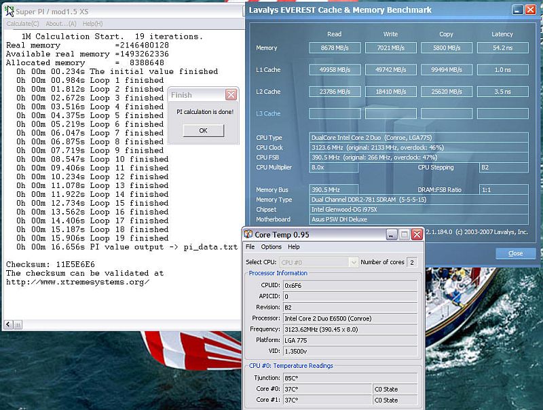Click the CPU Multiplier value 8.0x
Screen dimensions: 543x410
point(333,167)
